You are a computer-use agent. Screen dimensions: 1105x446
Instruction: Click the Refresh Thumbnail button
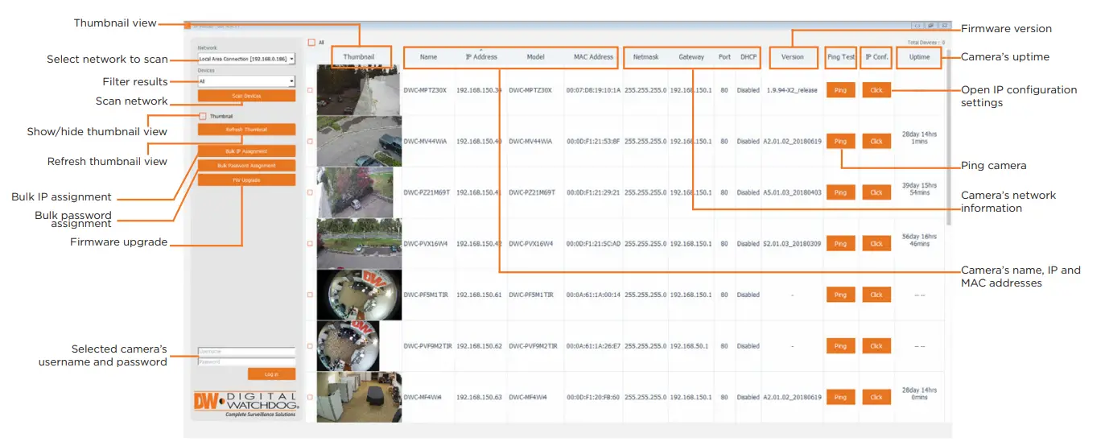246,129
